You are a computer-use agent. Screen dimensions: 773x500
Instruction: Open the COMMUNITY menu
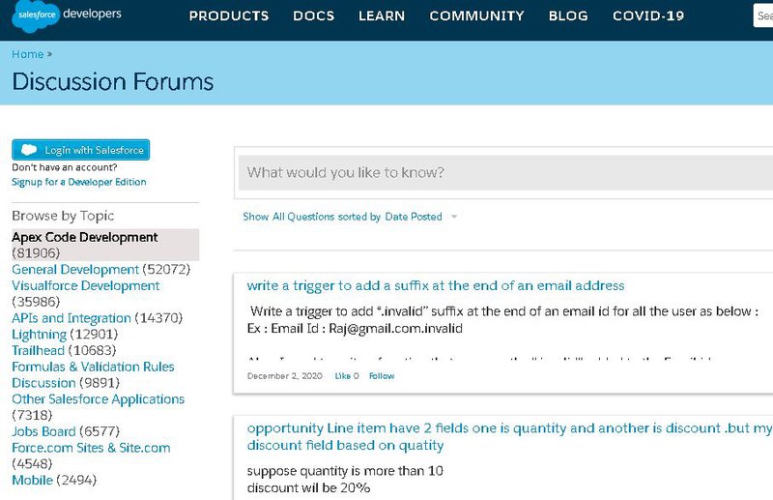476,15
